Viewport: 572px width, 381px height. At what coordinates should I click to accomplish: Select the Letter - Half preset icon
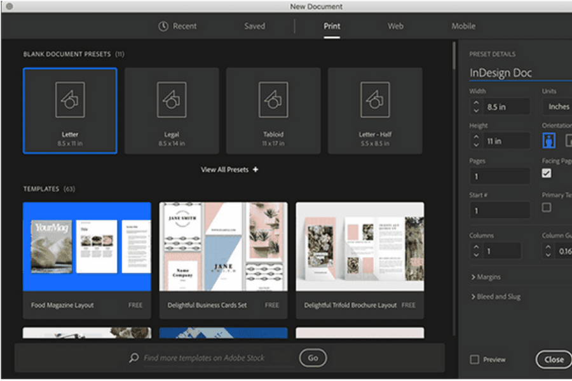[x=375, y=100]
